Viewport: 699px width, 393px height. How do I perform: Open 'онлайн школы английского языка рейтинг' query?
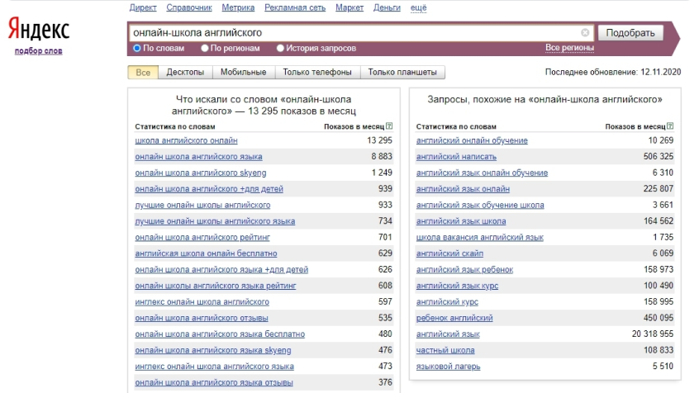[x=216, y=286]
